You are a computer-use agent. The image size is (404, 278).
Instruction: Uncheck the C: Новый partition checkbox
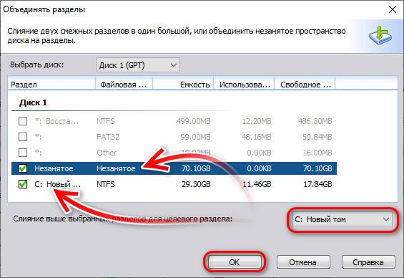tap(23, 184)
